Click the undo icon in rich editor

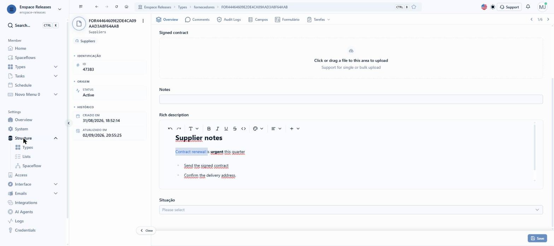pyautogui.click(x=170, y=129)
